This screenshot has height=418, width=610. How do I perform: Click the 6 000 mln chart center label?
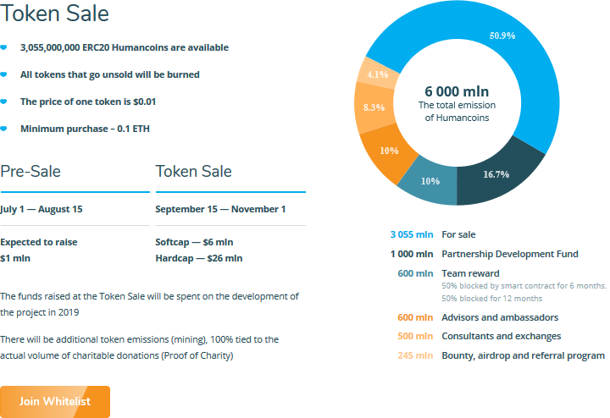click(457, 91)
